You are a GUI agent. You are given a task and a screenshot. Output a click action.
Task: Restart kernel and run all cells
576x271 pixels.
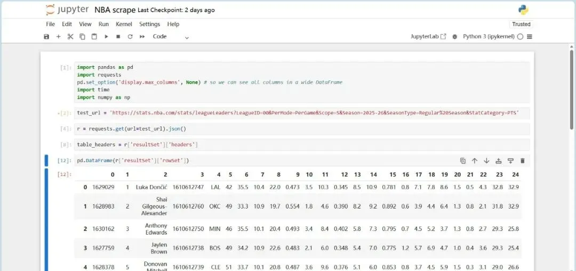pyautogui.click(x=142, y=36)
